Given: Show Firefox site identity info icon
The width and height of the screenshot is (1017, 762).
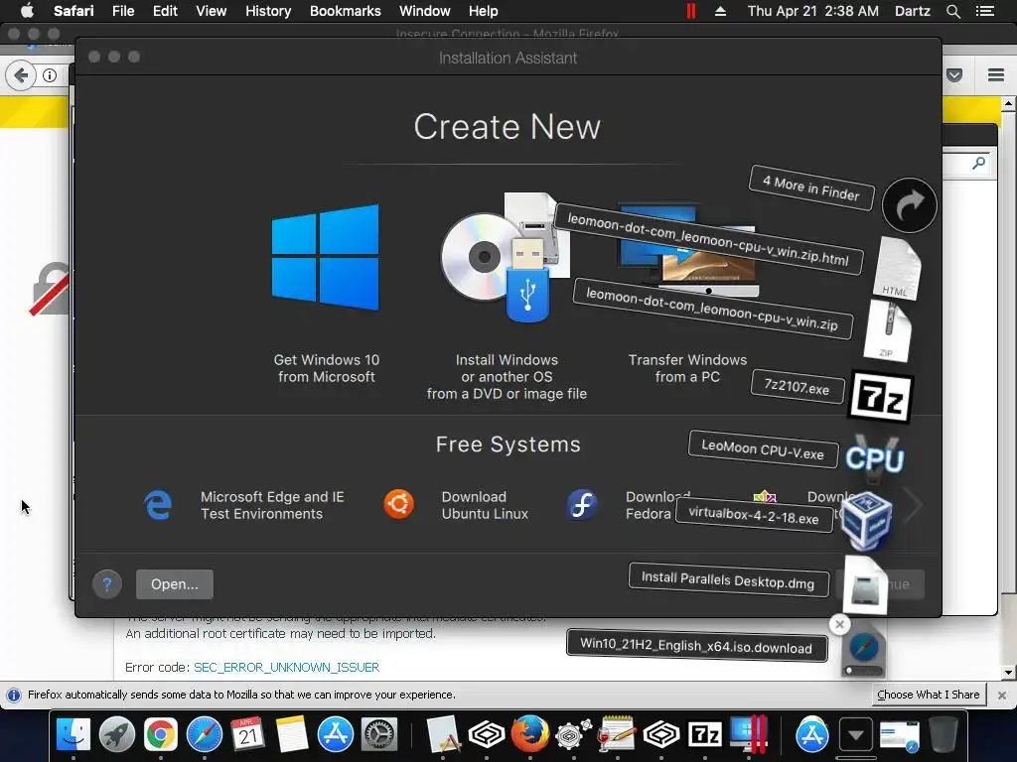Looking at the screenshot, I should (50, 75).
